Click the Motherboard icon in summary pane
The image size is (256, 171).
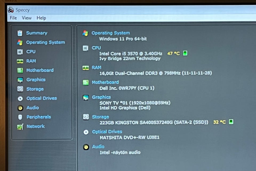86,83
